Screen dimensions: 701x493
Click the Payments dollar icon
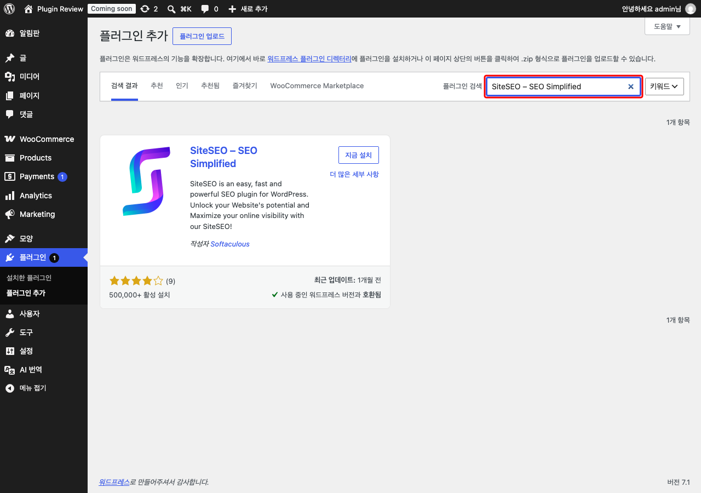9,176
